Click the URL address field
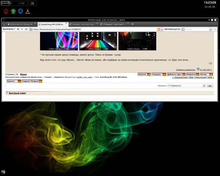 [x=92, y=29]
